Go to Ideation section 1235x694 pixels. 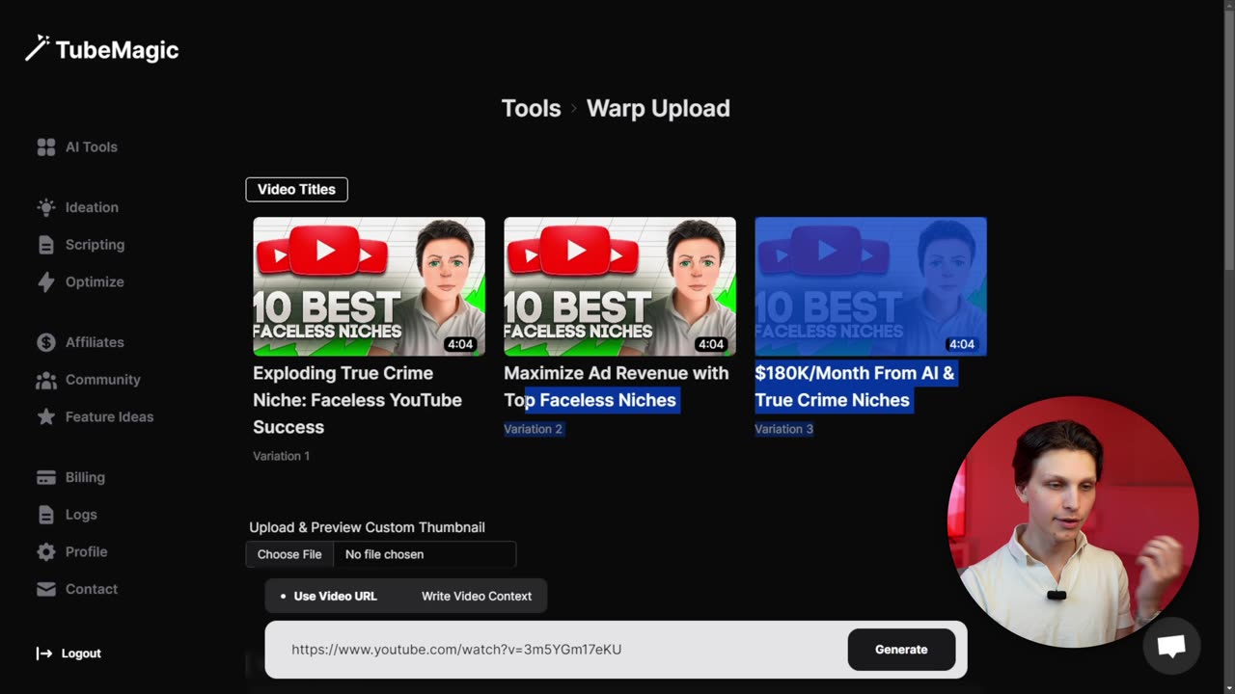coord(92,207)
